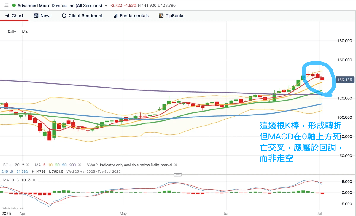Viewport: 356px width, 216px height.
Task: Select the MA 200 period value
Action: pos(73,165)
